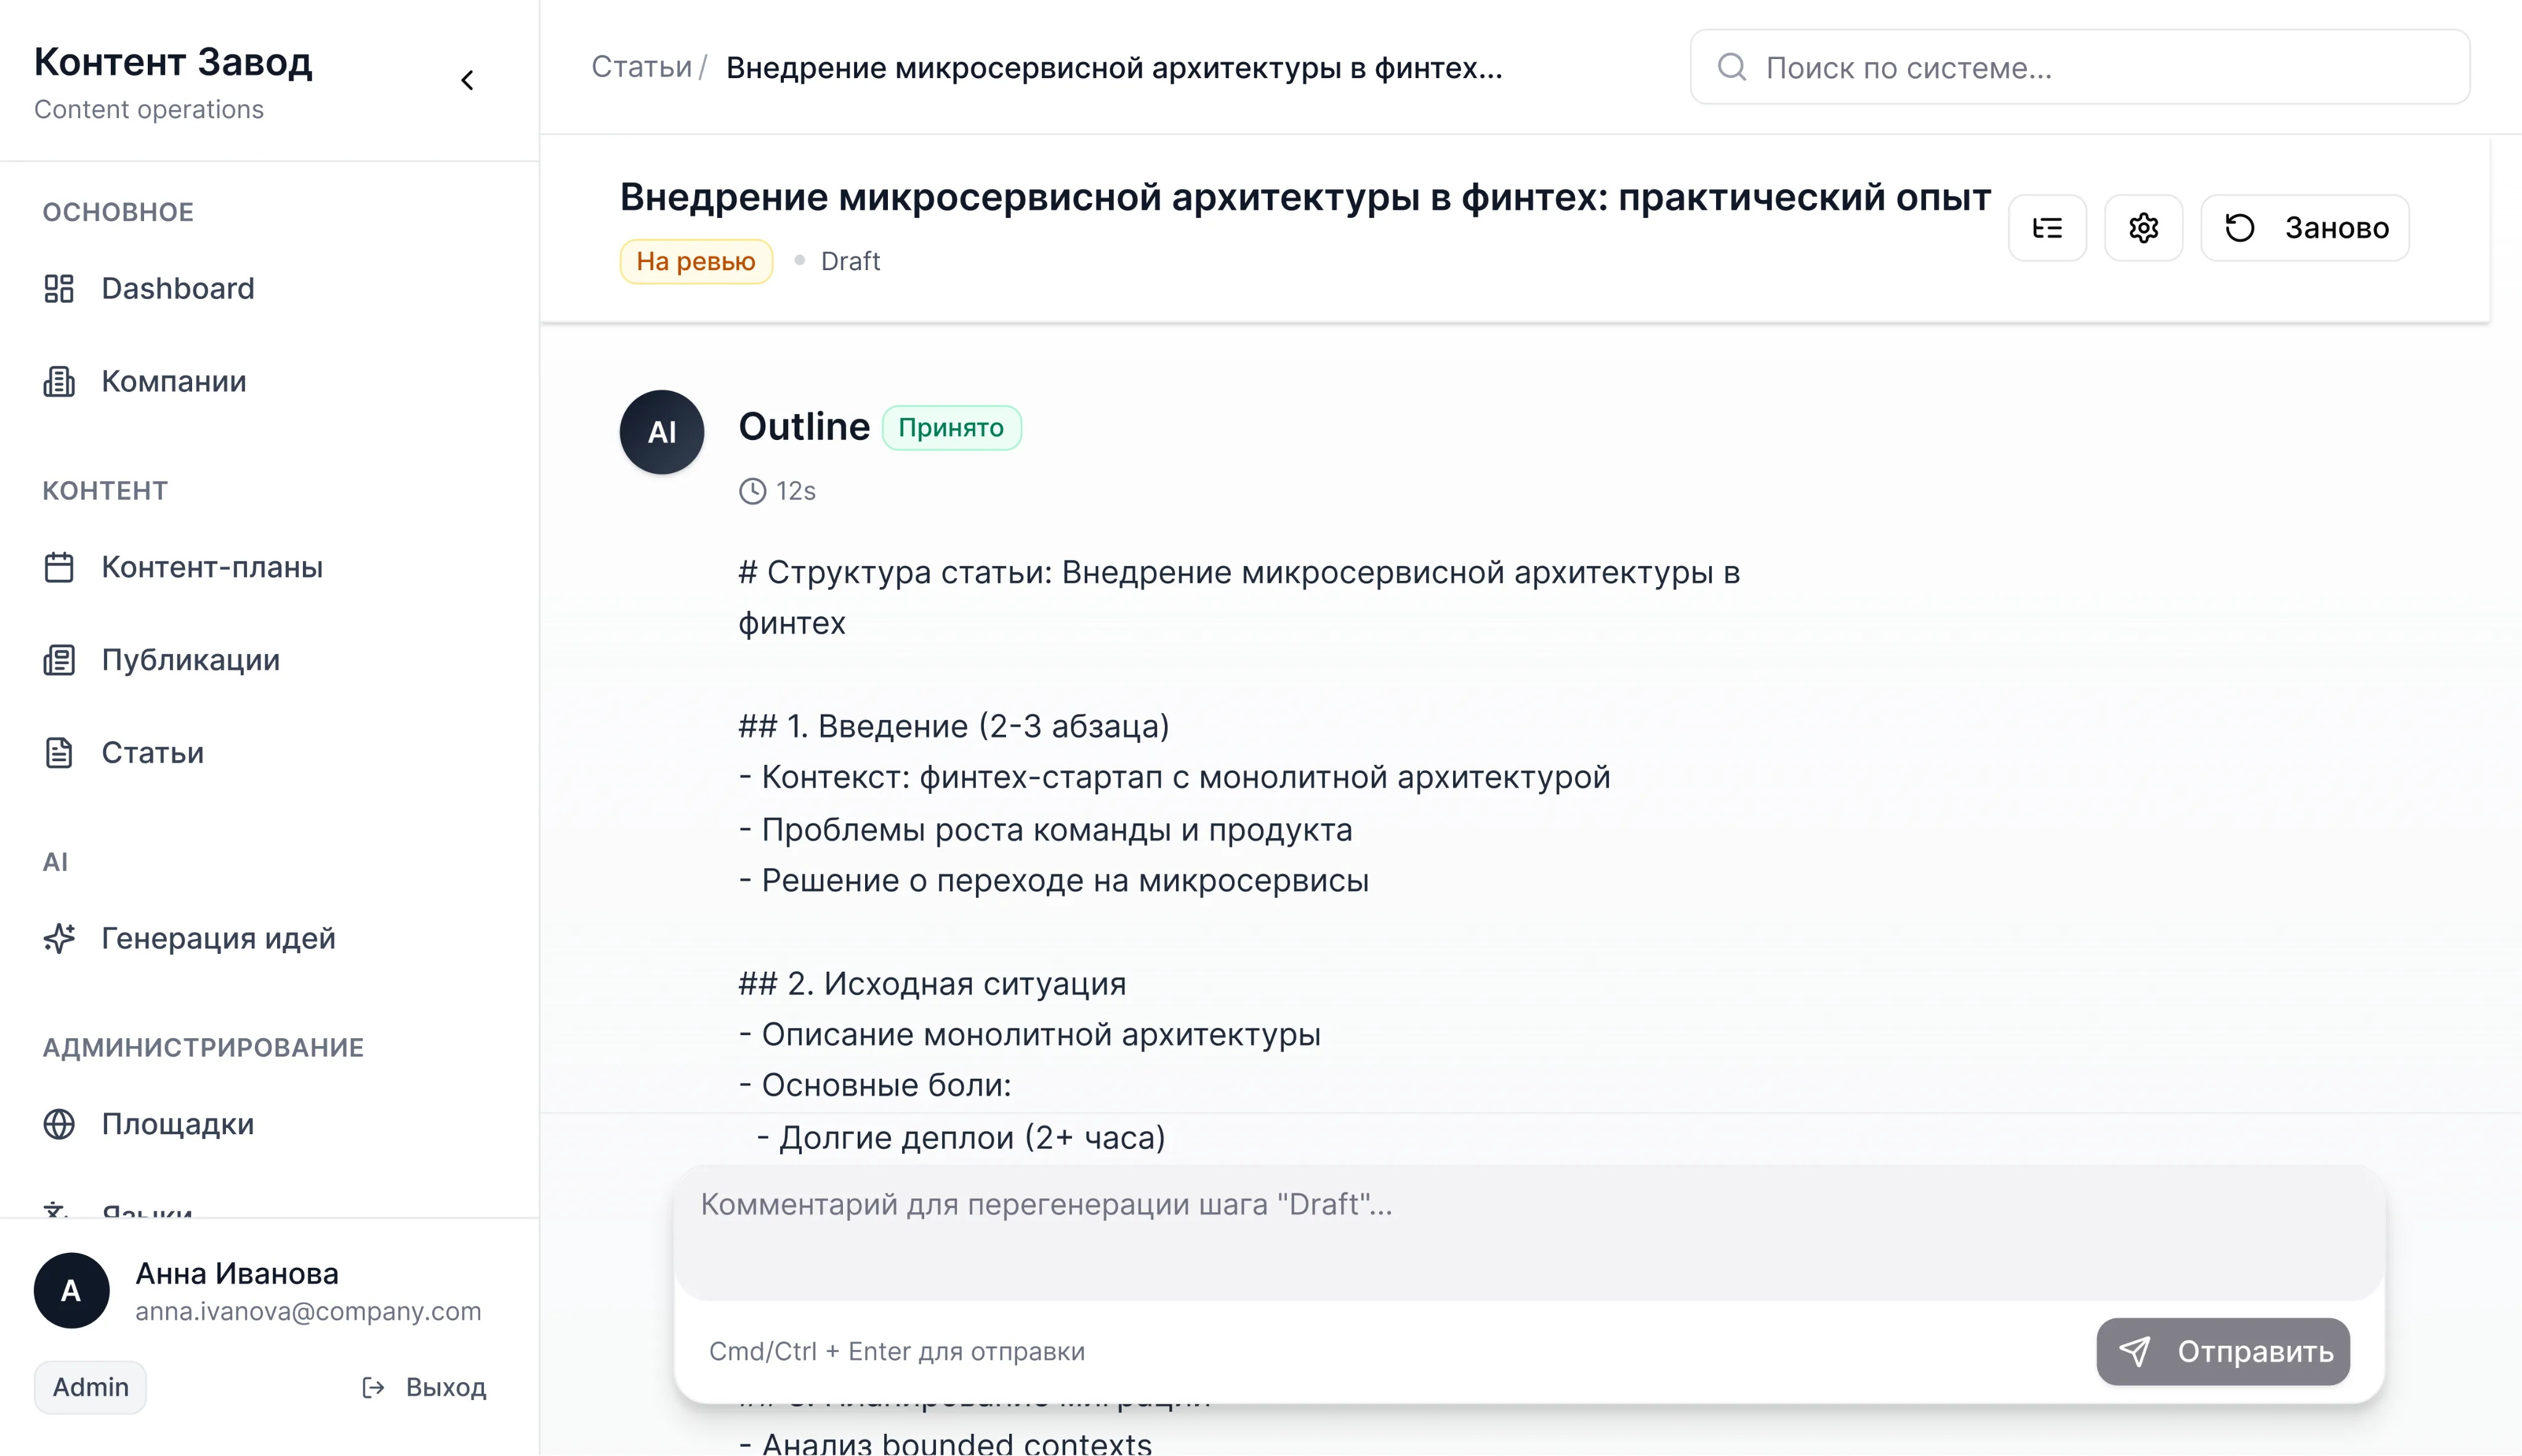Open the Языки settings
The image size is (2522, 1456).
pos(146,1212)
